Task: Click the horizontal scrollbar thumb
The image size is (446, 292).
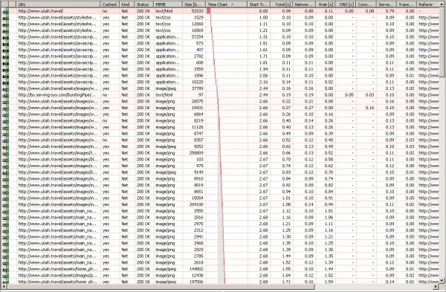Action: (161, 286)
